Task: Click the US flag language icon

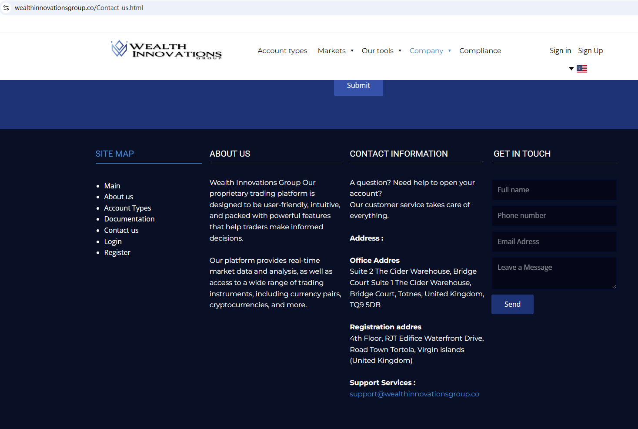Action: [581, 69]
